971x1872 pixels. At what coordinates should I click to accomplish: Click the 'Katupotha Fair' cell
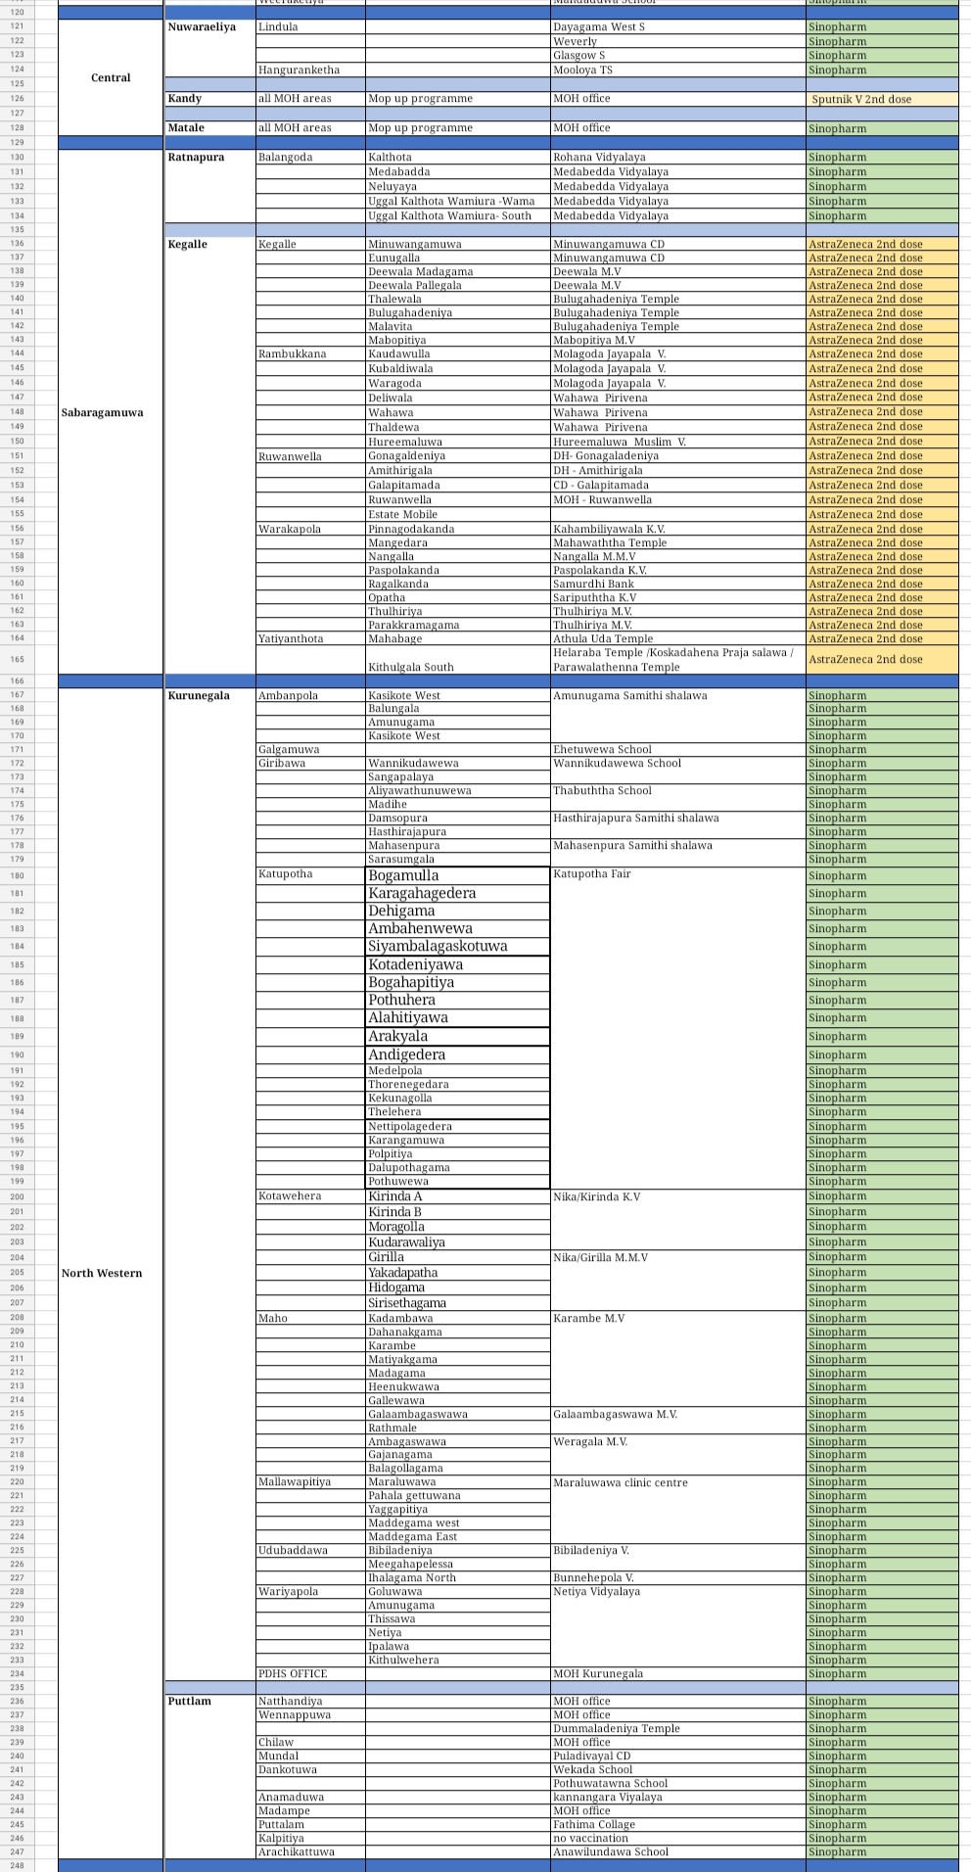point(677,1027)
